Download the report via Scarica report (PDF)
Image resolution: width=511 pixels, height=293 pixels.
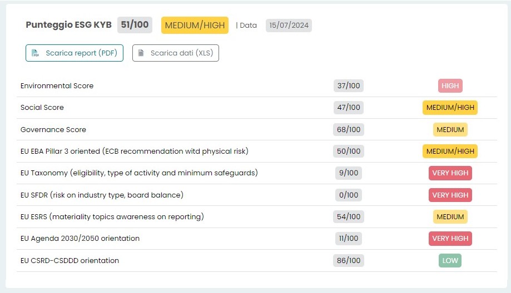tap(75, 53)
